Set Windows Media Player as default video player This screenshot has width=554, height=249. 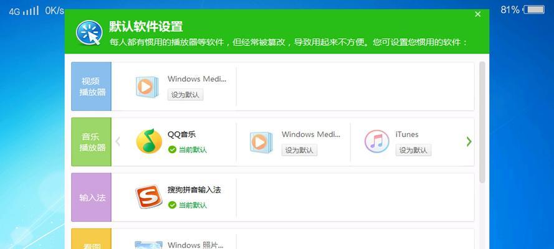(x=185, y=95)
